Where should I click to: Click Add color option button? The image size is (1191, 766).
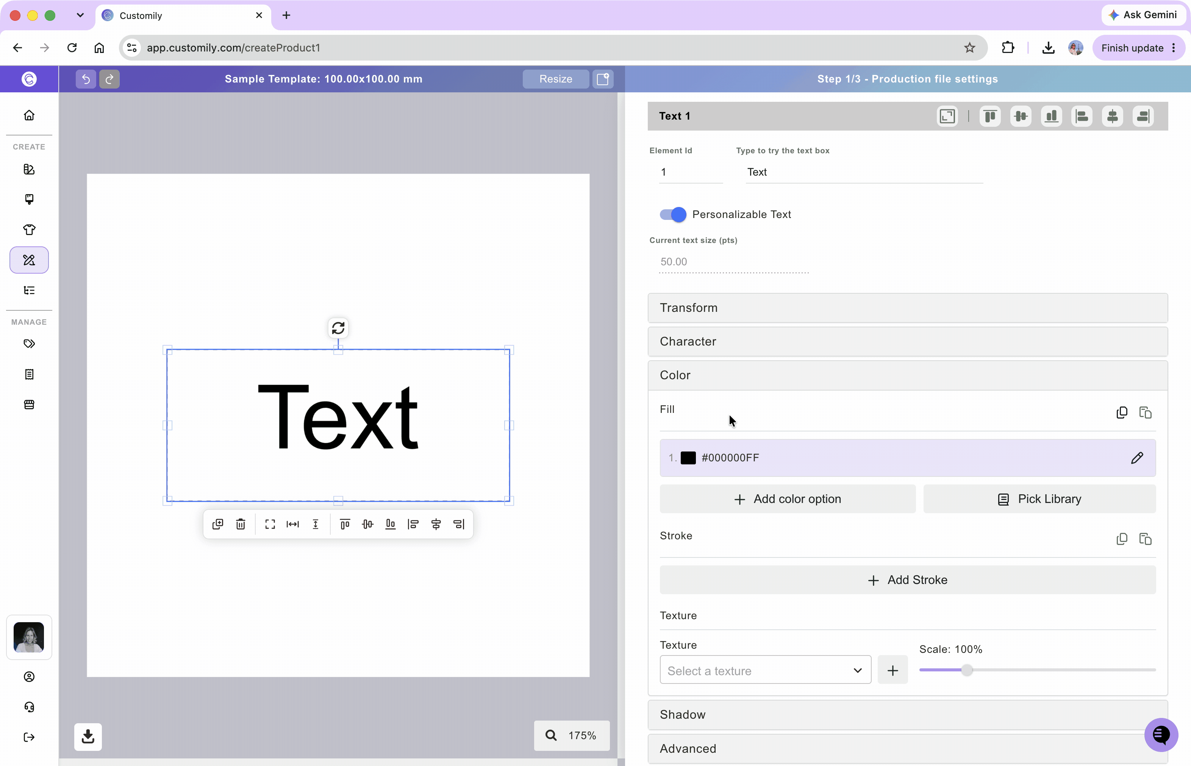[788, 499]
